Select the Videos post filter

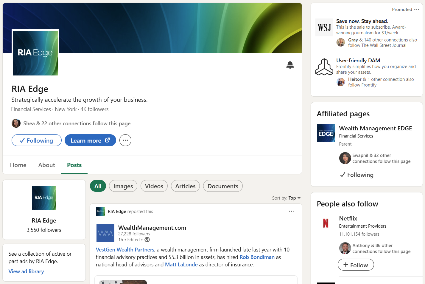154,186
